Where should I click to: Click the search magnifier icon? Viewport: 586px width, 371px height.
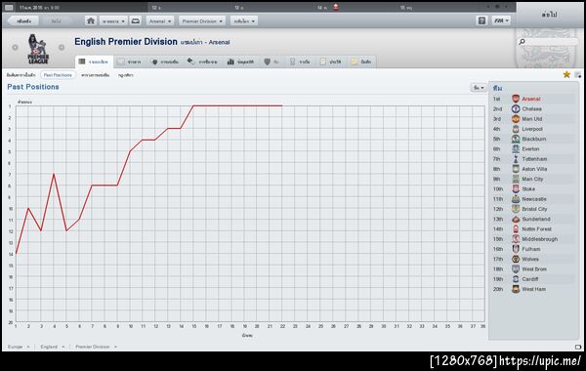pos(523,42)
